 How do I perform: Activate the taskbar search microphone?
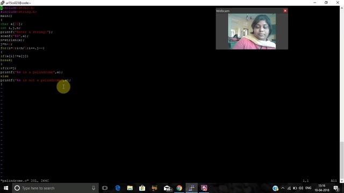(94, 188)
